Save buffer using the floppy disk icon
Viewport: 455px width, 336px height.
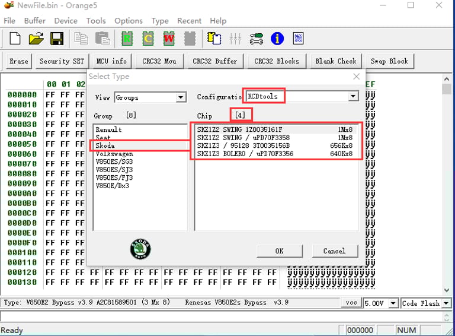tap(57, 39)
